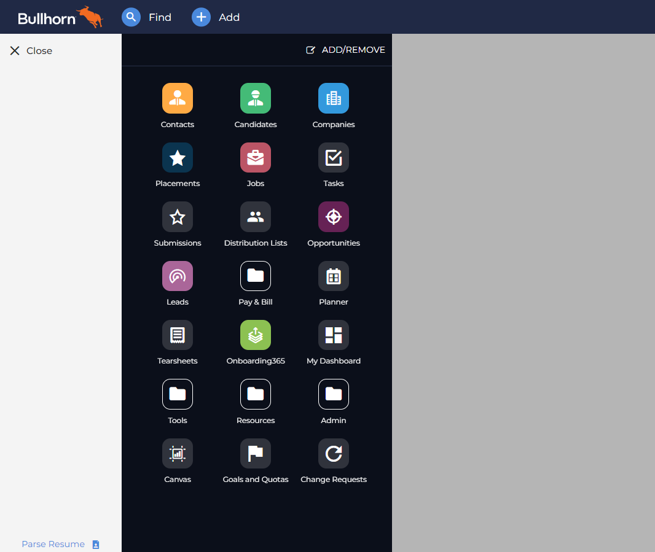The image size is (655, 552).
Task: Click the Find label in header
Action: point(160,17)
